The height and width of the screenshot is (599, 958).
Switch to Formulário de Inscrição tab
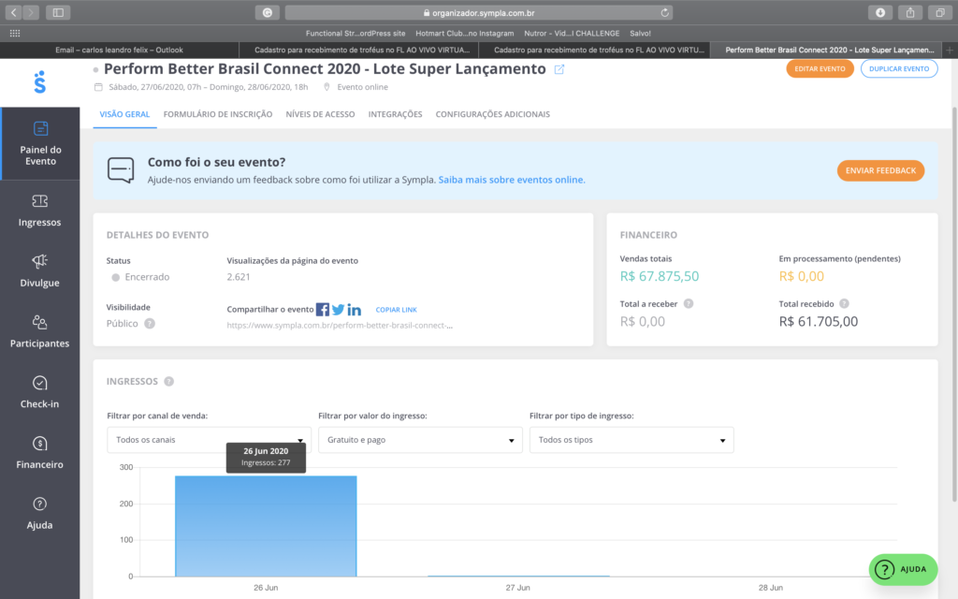(x=217, y=114)
